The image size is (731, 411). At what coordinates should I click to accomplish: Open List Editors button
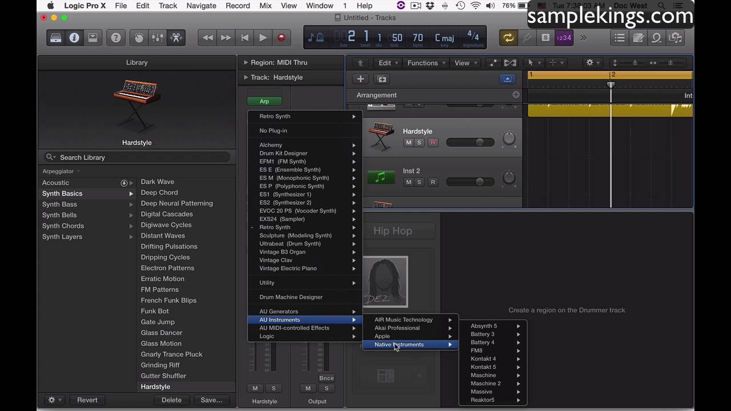[620, 38]
